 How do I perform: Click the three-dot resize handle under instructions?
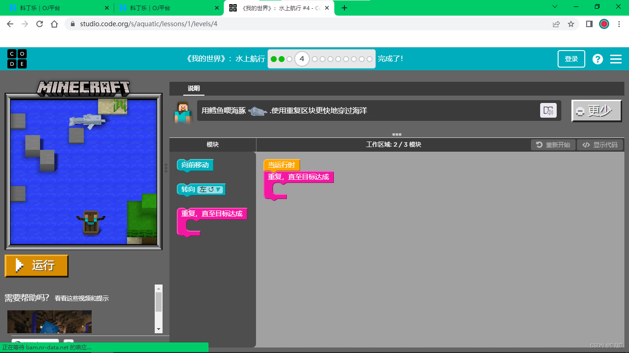[397, 135]
